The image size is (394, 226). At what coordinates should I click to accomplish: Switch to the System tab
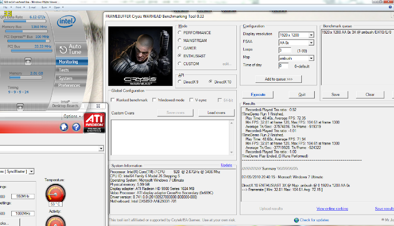tap(71, 78)
